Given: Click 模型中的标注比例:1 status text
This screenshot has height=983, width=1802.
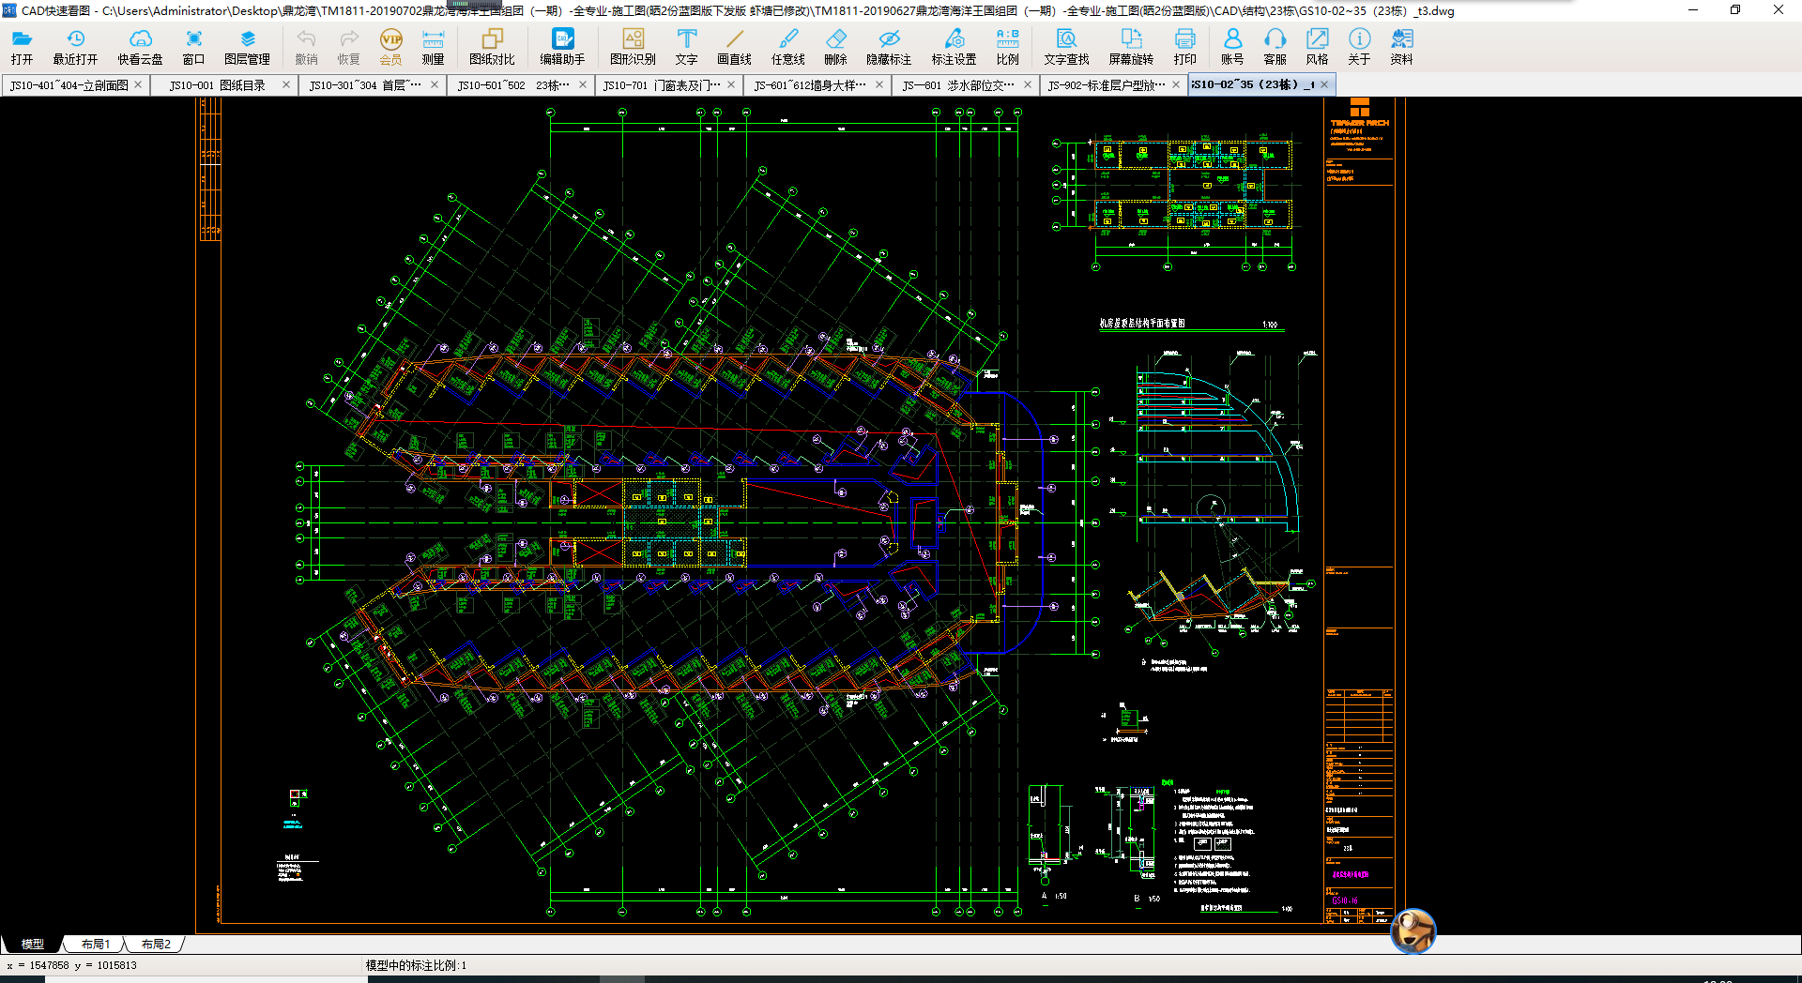Looking at the screenshot, I should coord(416,965).
